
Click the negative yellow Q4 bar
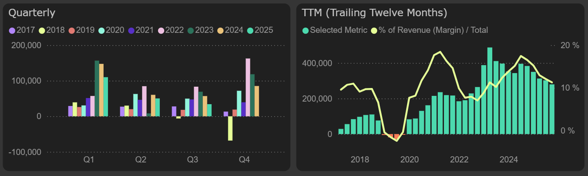pos(230,128)
